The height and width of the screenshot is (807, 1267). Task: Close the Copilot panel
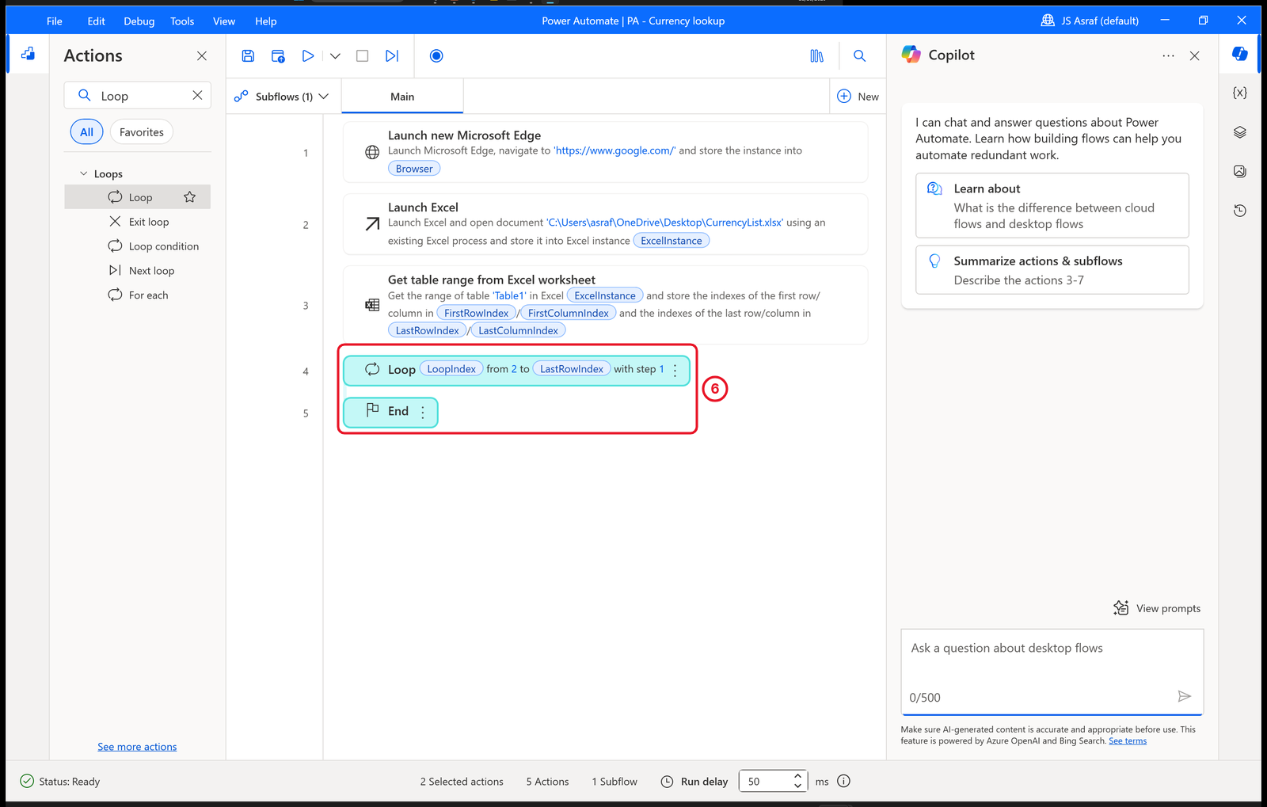[1195, 56]
